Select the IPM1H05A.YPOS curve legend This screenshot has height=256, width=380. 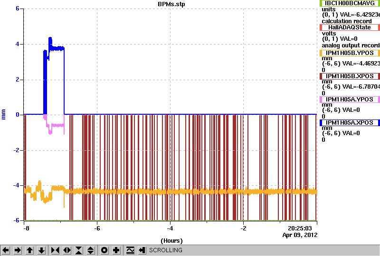(x=350, y=100)
